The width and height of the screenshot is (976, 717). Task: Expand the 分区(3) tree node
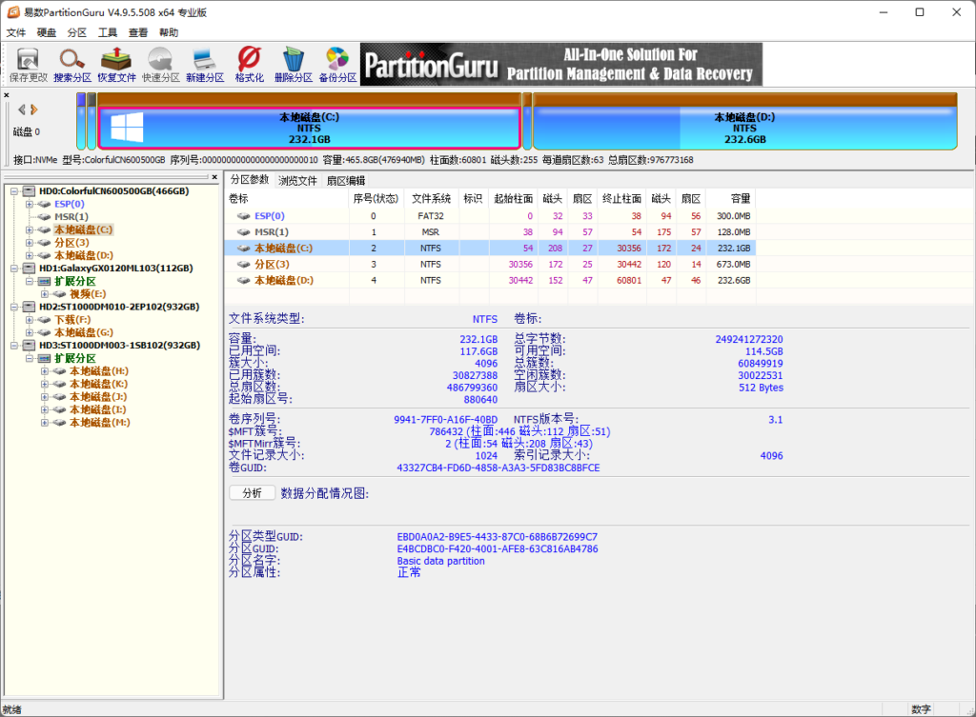pyautogui.click(x=30, y=243)
